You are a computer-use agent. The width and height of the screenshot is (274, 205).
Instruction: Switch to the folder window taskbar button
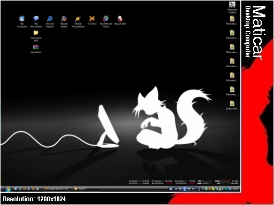87,188
